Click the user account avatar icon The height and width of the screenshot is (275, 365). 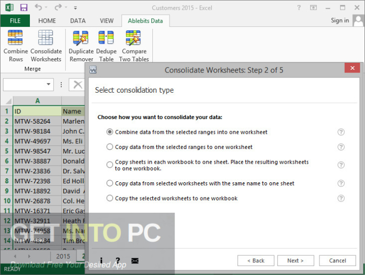358,20
